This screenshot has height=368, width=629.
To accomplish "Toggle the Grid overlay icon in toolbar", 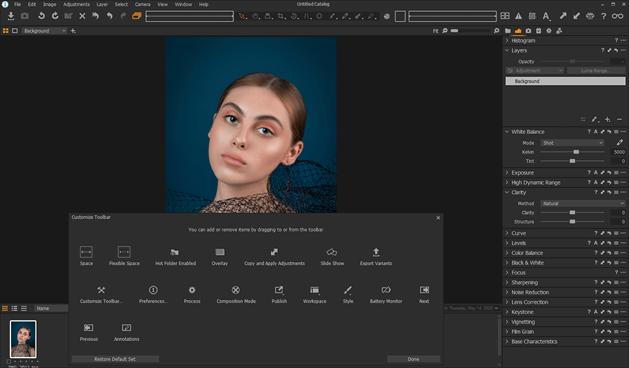I will coord(532,16).
